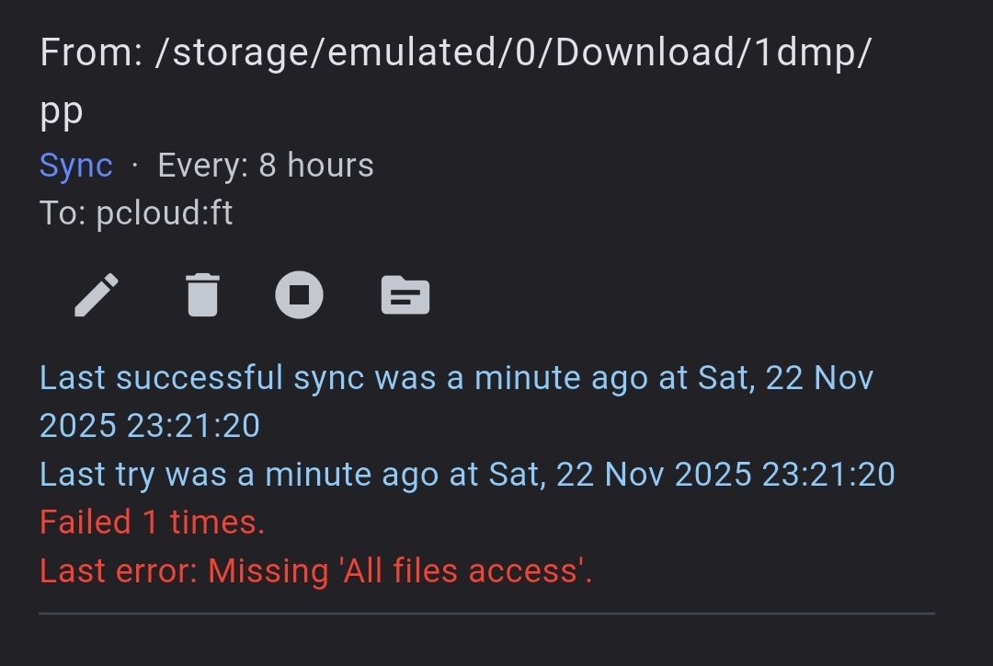The image size is (993, 666).
Task: Tap the "Last error:" label
Action: [x=119, y=571]
